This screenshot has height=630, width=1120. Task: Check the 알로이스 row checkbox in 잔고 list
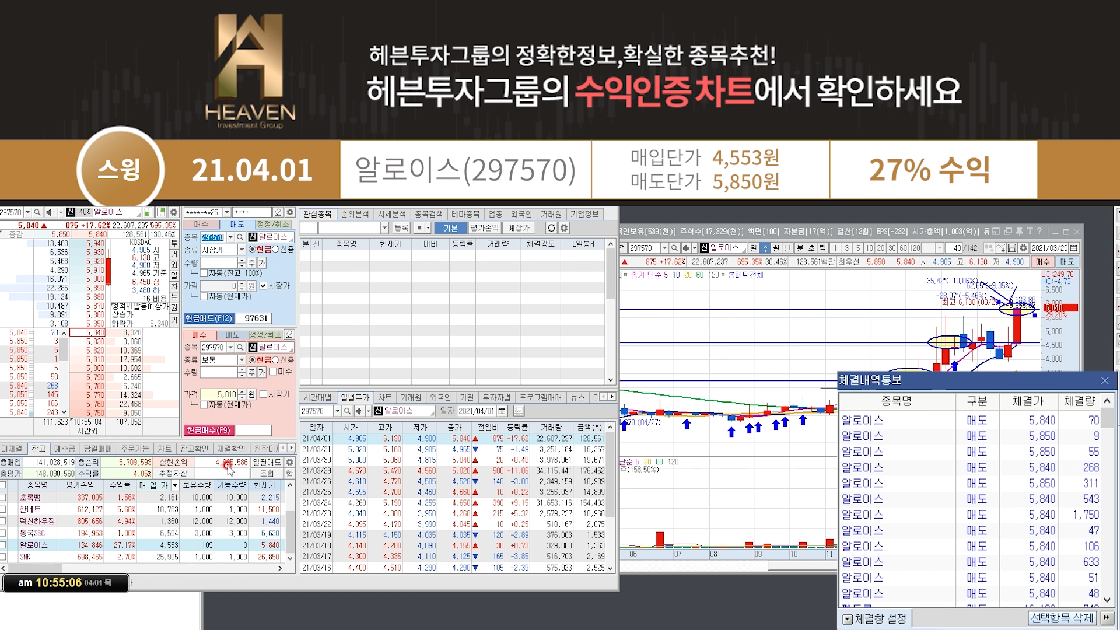pos(3,545)
